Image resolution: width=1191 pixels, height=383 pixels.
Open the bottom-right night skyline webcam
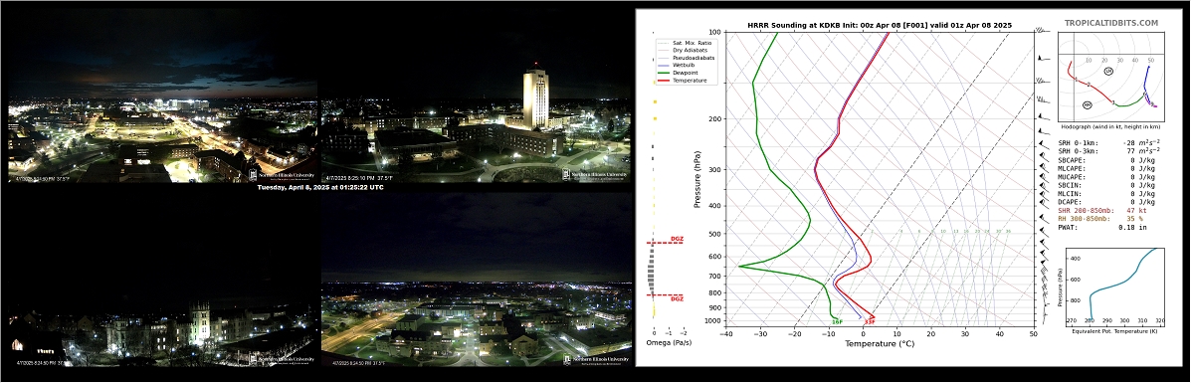pos(476,279)
